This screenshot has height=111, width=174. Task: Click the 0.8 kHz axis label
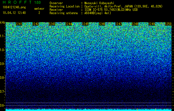pyautogui.click(x=2, y=78)
